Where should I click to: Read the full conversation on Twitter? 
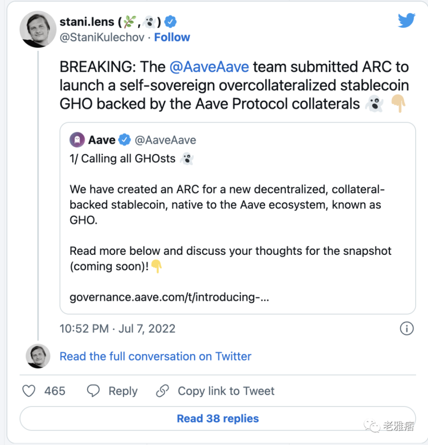click(155, 356)
